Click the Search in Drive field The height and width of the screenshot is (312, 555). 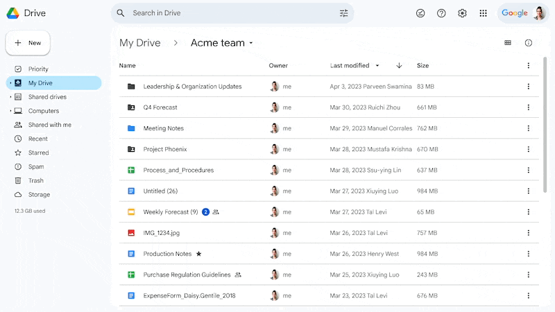[x=232, y=13]
